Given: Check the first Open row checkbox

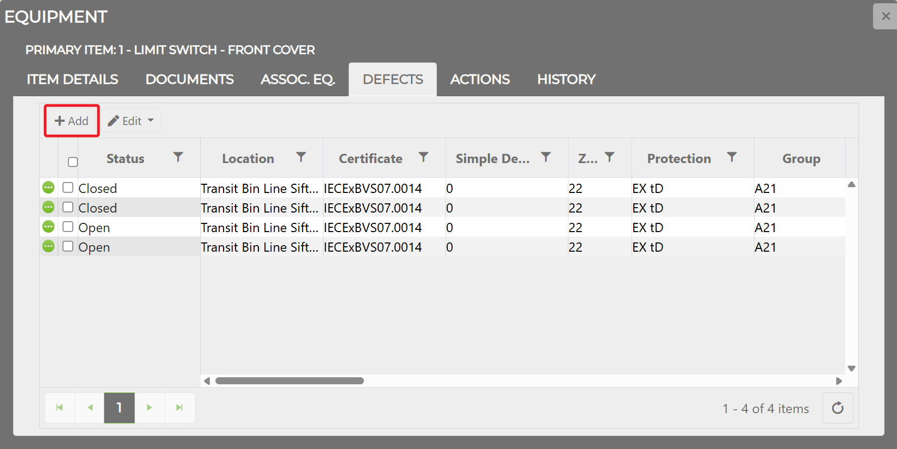Looking at the screenshot, I should 68,227.
